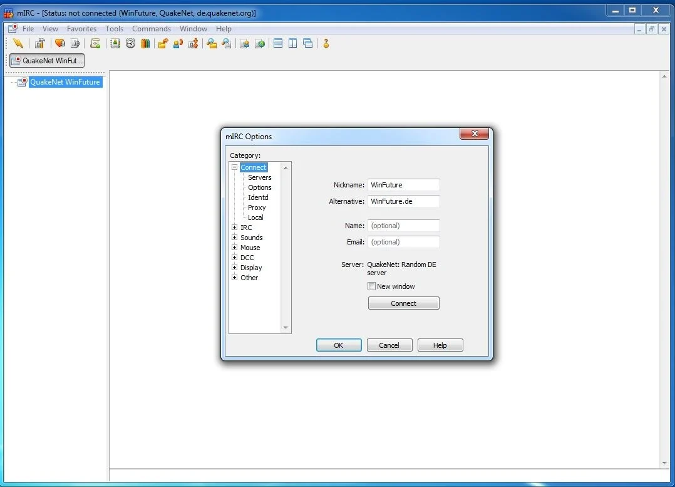Image resolution: width=675 pixels, height=487 pixels.
Task: Click the OK button
Action: [x=339, y=345]
